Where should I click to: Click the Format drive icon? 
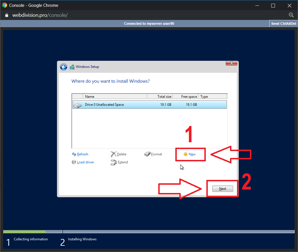[147, 154]
